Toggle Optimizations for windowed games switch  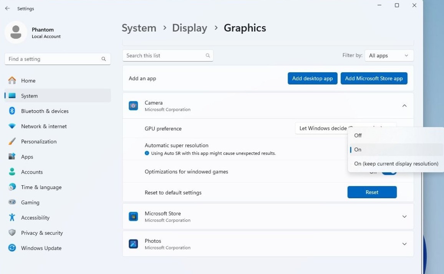(x=389, y=173)
